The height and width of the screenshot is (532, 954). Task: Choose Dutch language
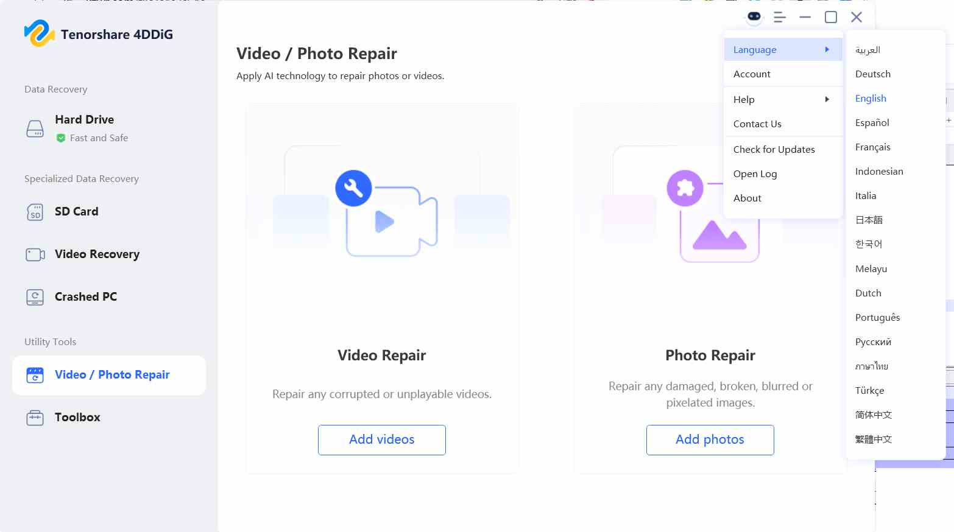868,293
